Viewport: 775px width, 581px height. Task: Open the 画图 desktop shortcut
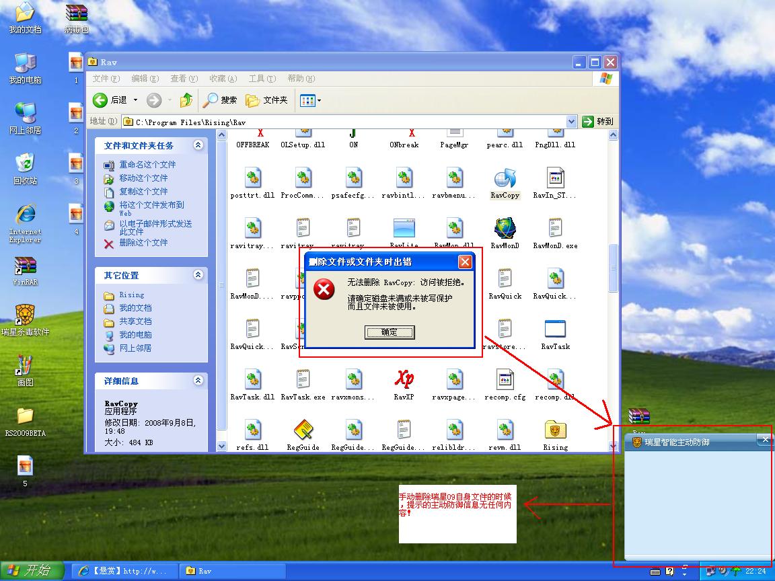(x=25, y=371)
